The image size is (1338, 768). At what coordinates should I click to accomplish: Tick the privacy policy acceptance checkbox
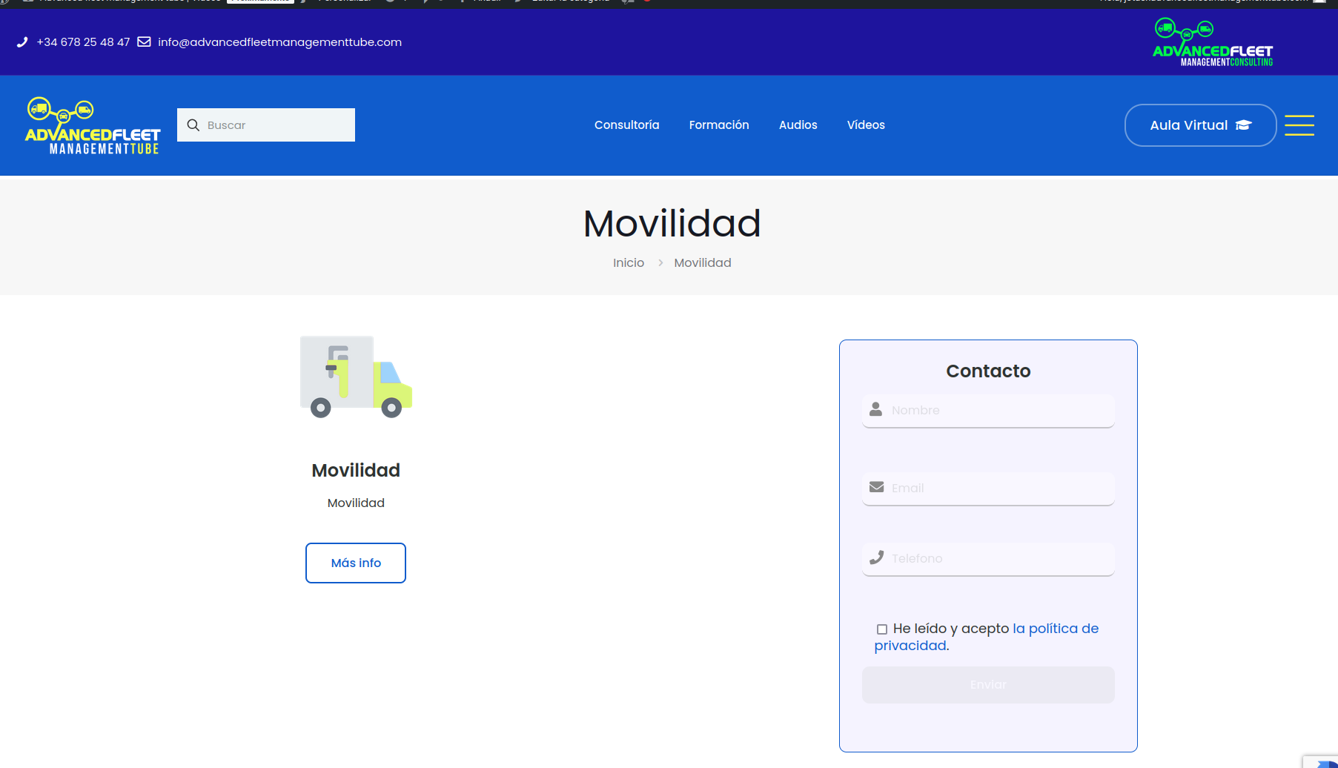coord(882,629)
